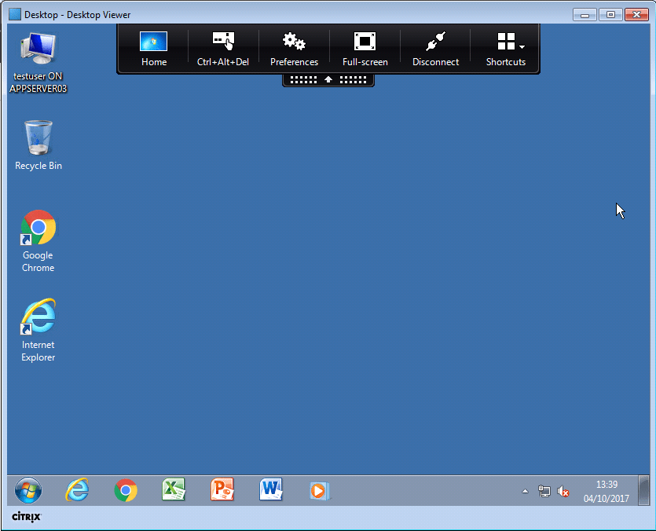Open Excel from the taskbar
This screenshot has width=656, height=531.
point(174,489)
